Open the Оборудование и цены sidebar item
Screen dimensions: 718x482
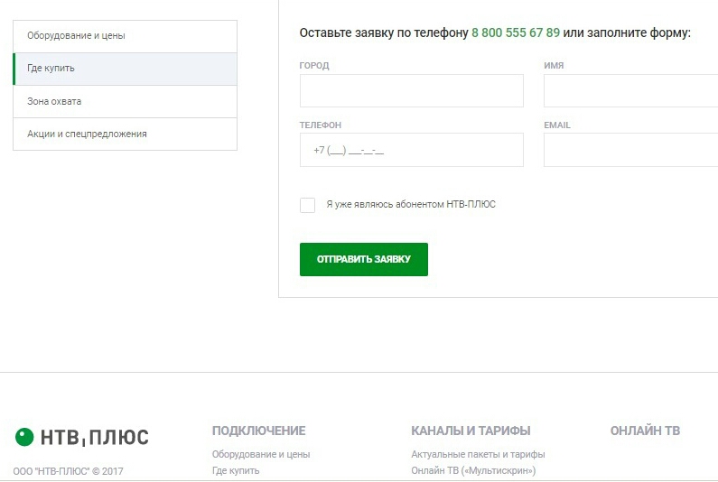125,36
